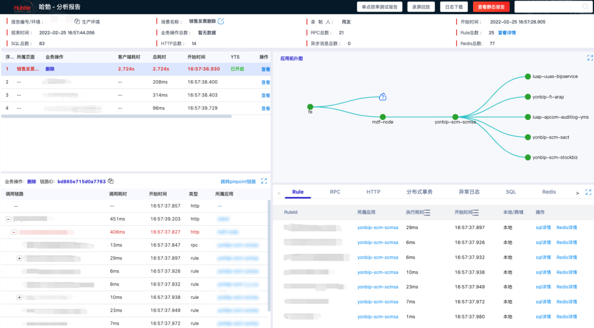This screenshot has width=594, height=328.
Task: Click the 已开启 YTS status in row 1
Action: (238, 69)
